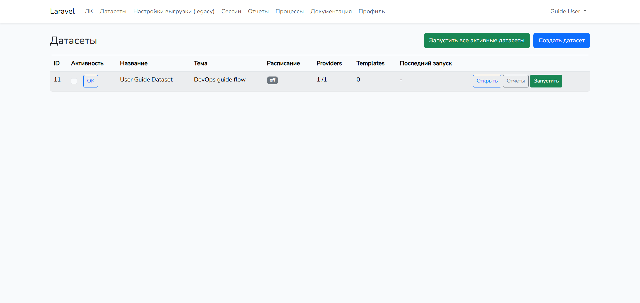This screenshot has height=303, width=640.
Task: Click the Последний запуск column header
Action: (x=426, y=63)
